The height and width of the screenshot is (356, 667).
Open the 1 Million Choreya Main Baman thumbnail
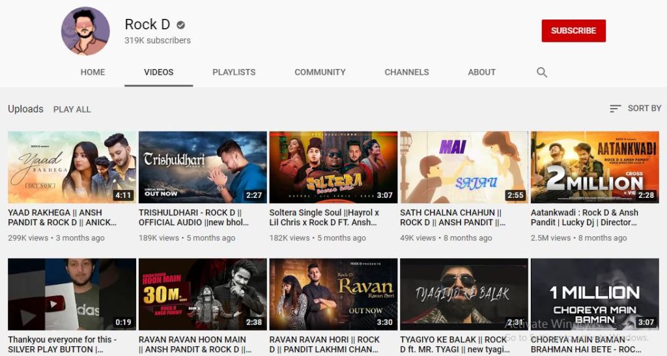tap(595, 294)
